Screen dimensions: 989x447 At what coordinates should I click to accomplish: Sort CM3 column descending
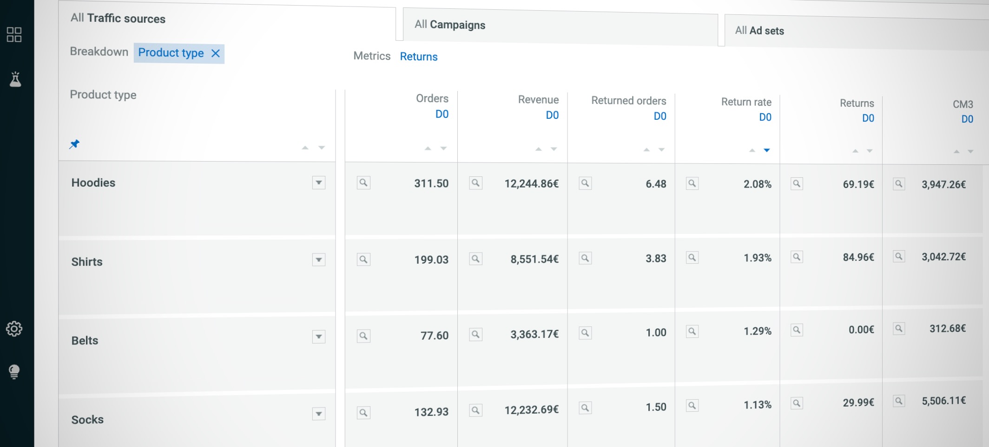click(970, 151)
